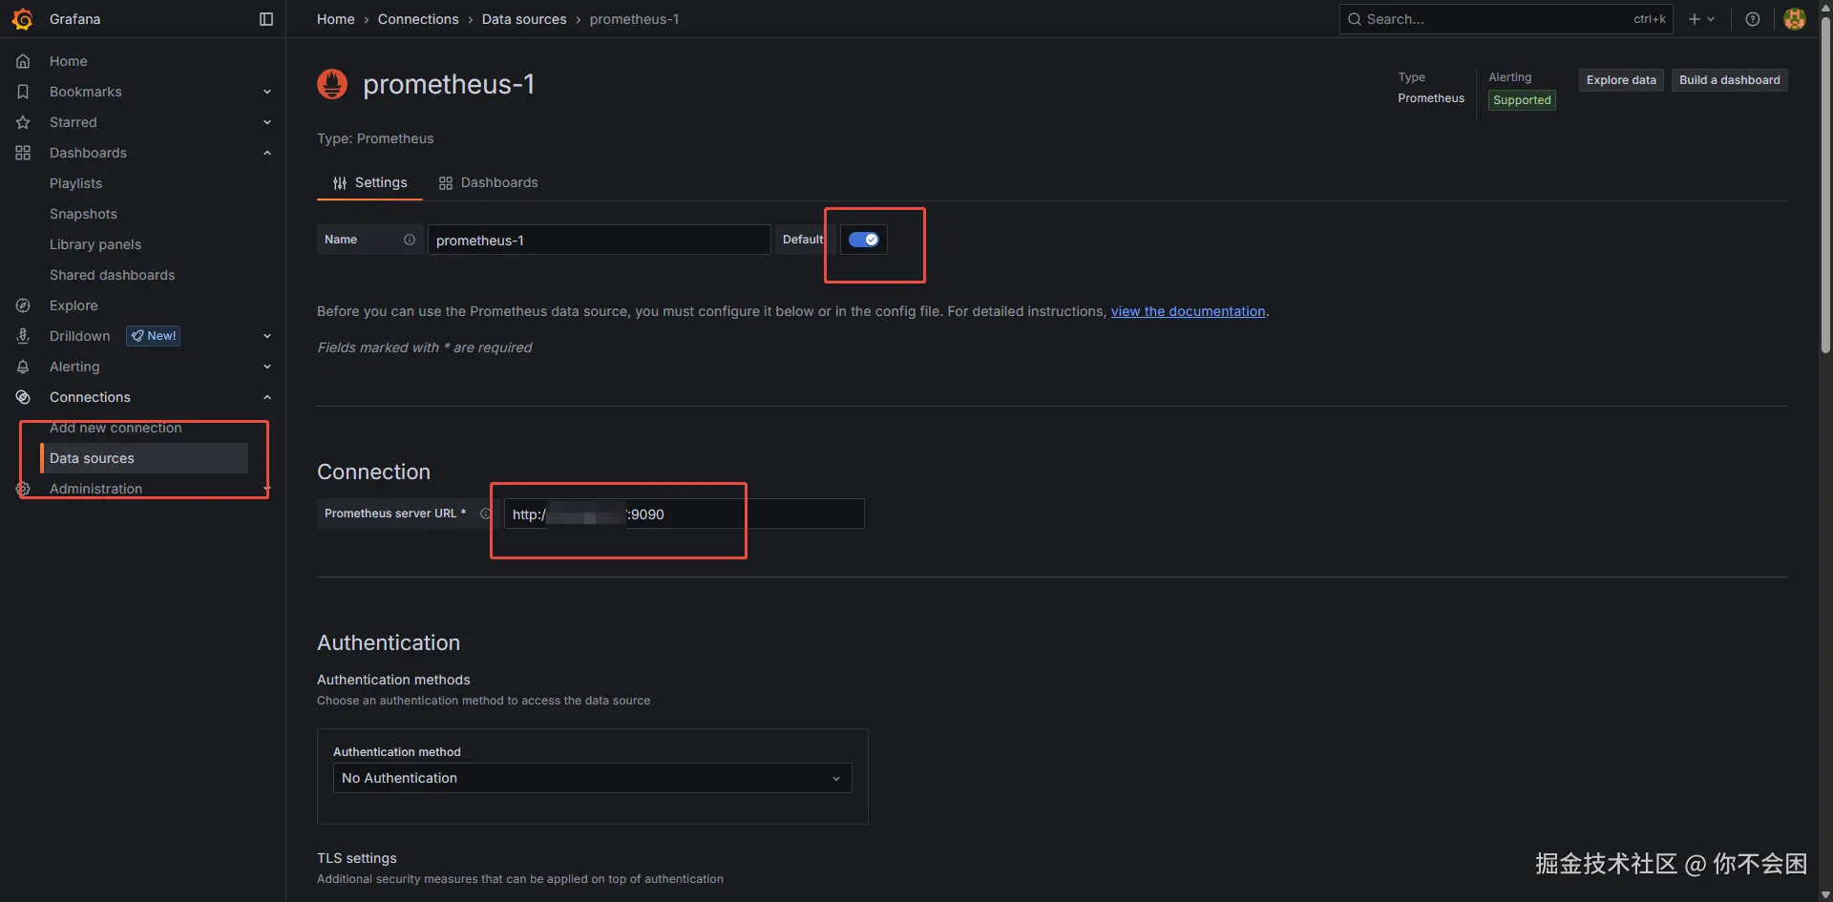Open the help question mark icon
The image size is (1833, 902).
[x=1753, y=19]
